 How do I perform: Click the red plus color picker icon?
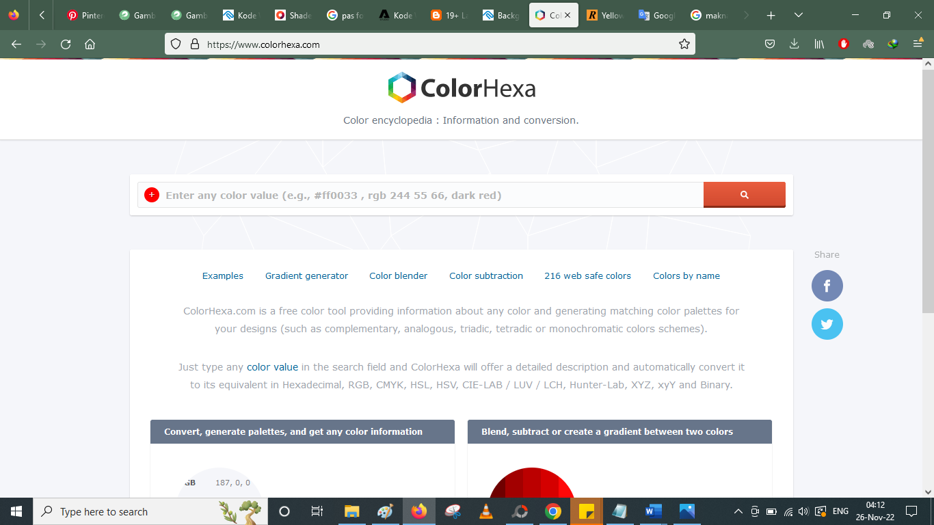click(x=152, y=195)
